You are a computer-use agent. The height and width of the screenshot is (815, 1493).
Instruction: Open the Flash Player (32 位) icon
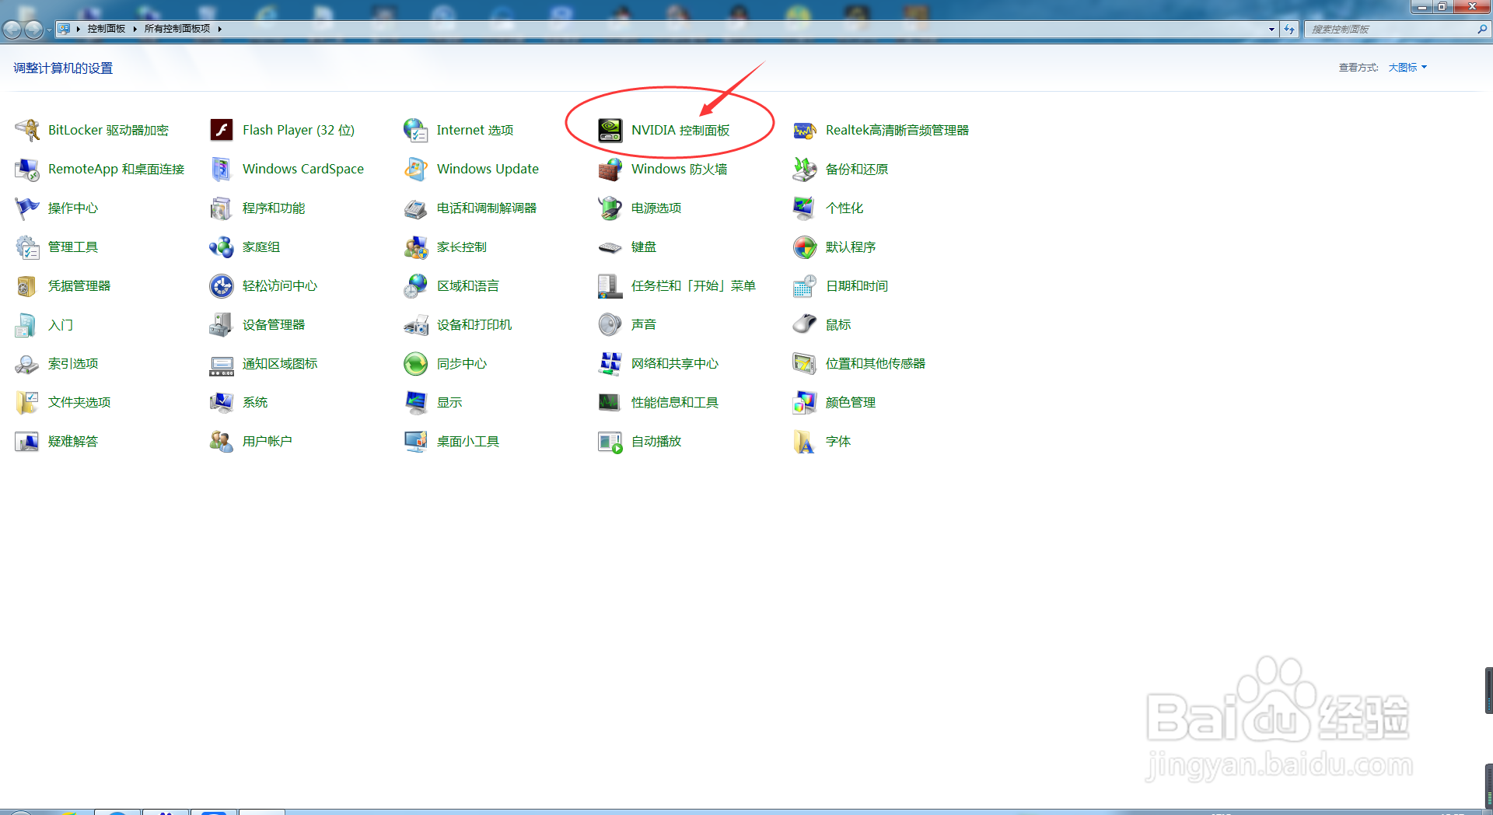[222, 130]
